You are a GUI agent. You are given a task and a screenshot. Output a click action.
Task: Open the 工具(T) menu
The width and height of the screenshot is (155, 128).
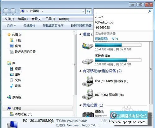[50, 19]
